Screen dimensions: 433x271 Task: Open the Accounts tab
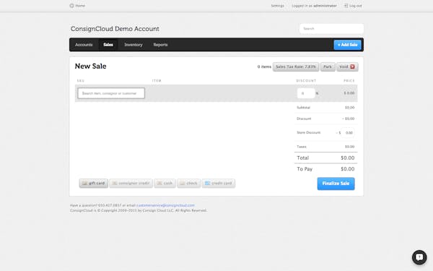(84, 45)
